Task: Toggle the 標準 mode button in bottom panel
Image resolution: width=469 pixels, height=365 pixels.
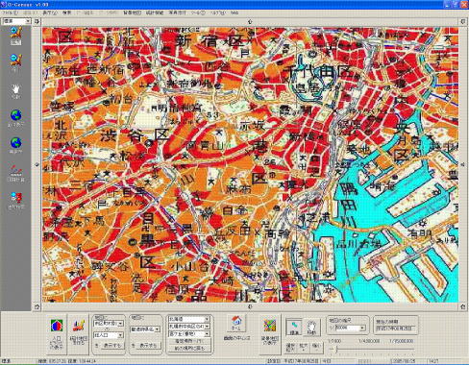Action: [x=294, y=328]
